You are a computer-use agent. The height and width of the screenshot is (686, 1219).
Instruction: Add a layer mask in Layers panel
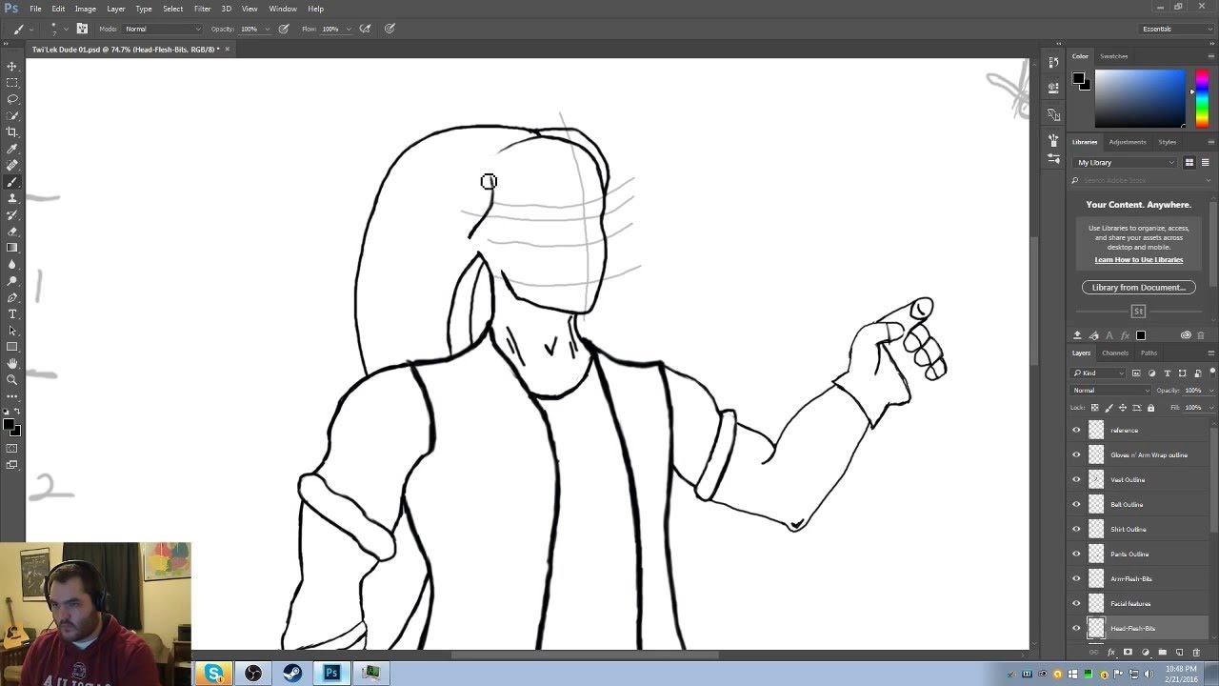[1128, 653]
